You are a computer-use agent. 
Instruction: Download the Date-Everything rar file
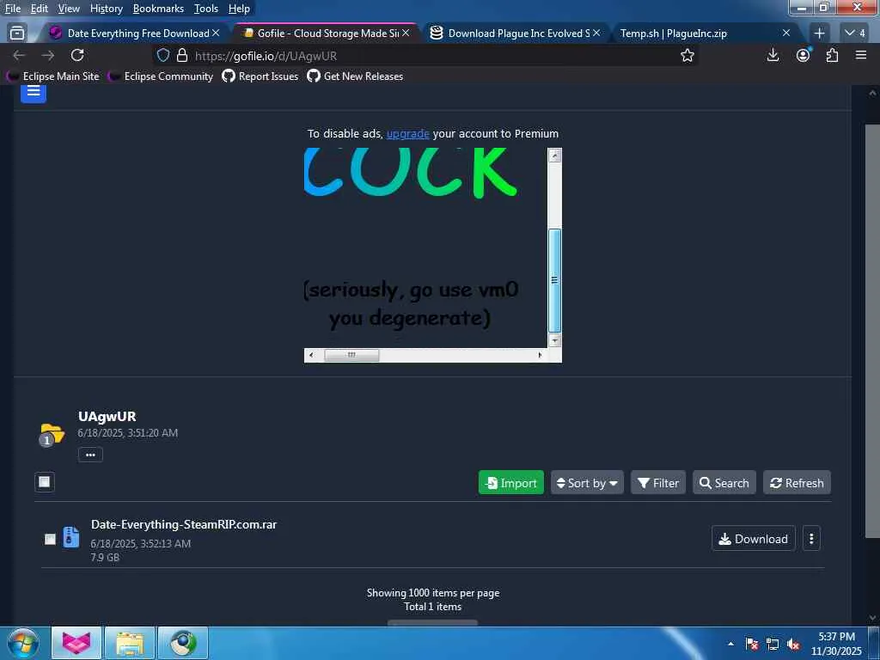753,538
